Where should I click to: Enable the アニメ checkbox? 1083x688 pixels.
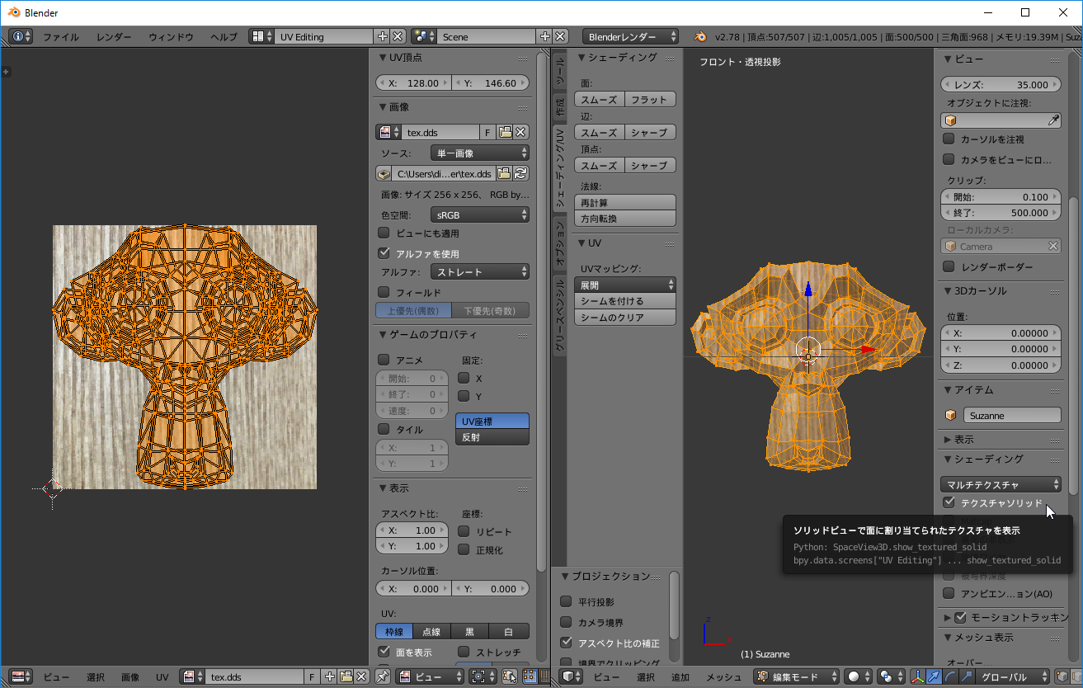pyautogui.click(x=384, y=360)
